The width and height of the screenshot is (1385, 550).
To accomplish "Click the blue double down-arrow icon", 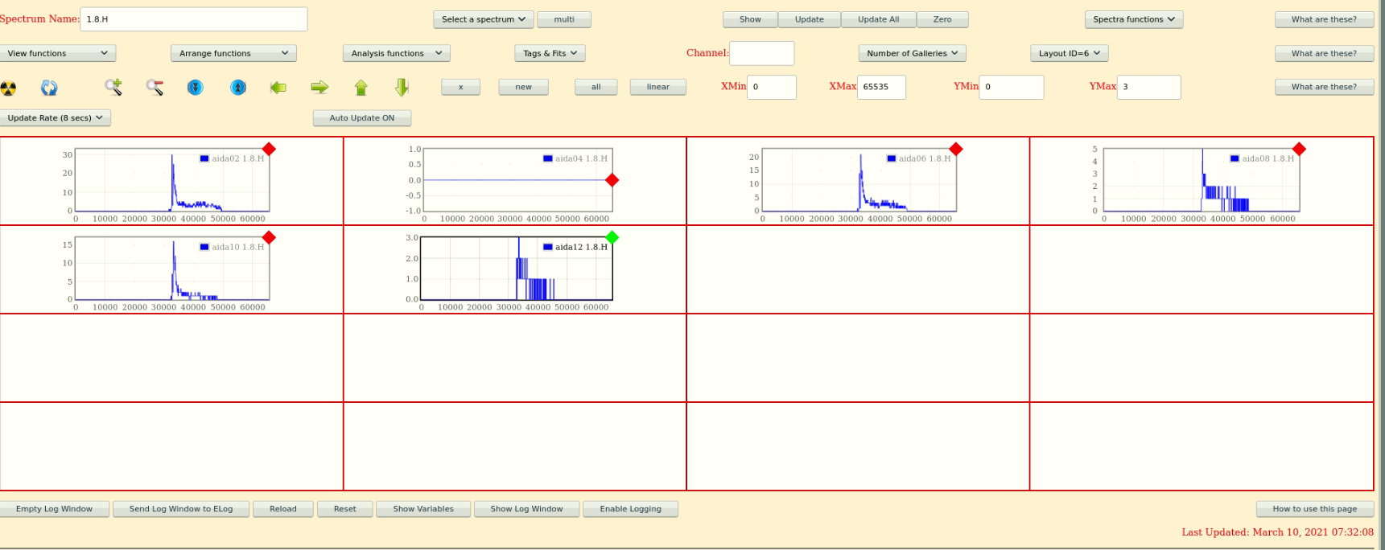I will pos(196,87).
